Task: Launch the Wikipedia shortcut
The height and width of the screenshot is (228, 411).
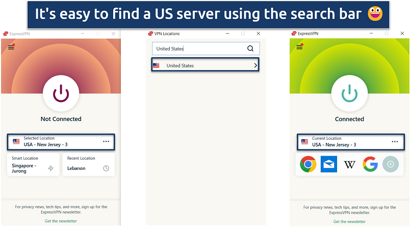Action: coord(349,165)
